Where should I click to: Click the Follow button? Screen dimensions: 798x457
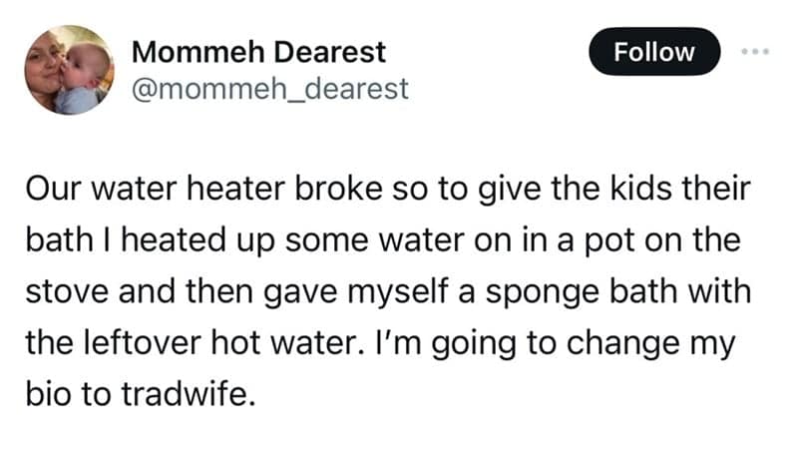(x=654, y=51)
